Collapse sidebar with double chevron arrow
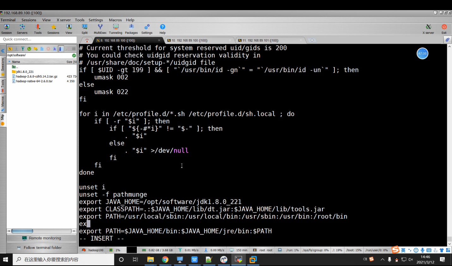This screenshot has height=266, width=452. pos(3,51)
